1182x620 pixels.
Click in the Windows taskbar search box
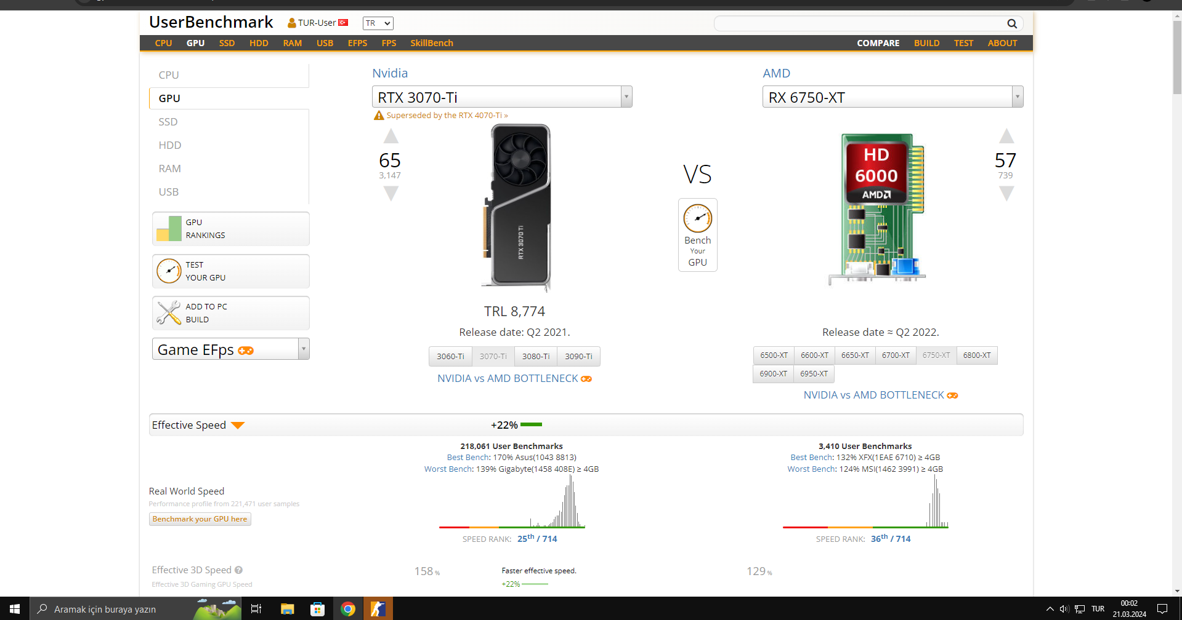tap(136, 609)
